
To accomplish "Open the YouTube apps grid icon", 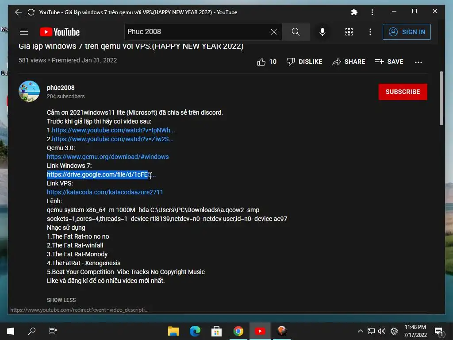I will (349, 32).
